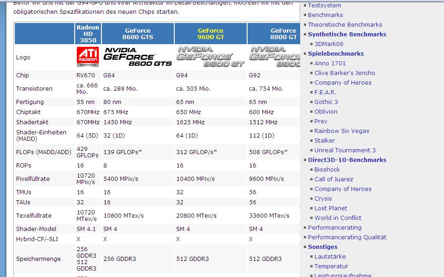
Task: Click the GeForce 8600 GTS column header
Action: (137, 34)
